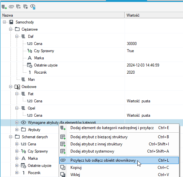Click the Ciężarowe folder icon
Viewport: 183px width, 177px height.
point(17,29)
